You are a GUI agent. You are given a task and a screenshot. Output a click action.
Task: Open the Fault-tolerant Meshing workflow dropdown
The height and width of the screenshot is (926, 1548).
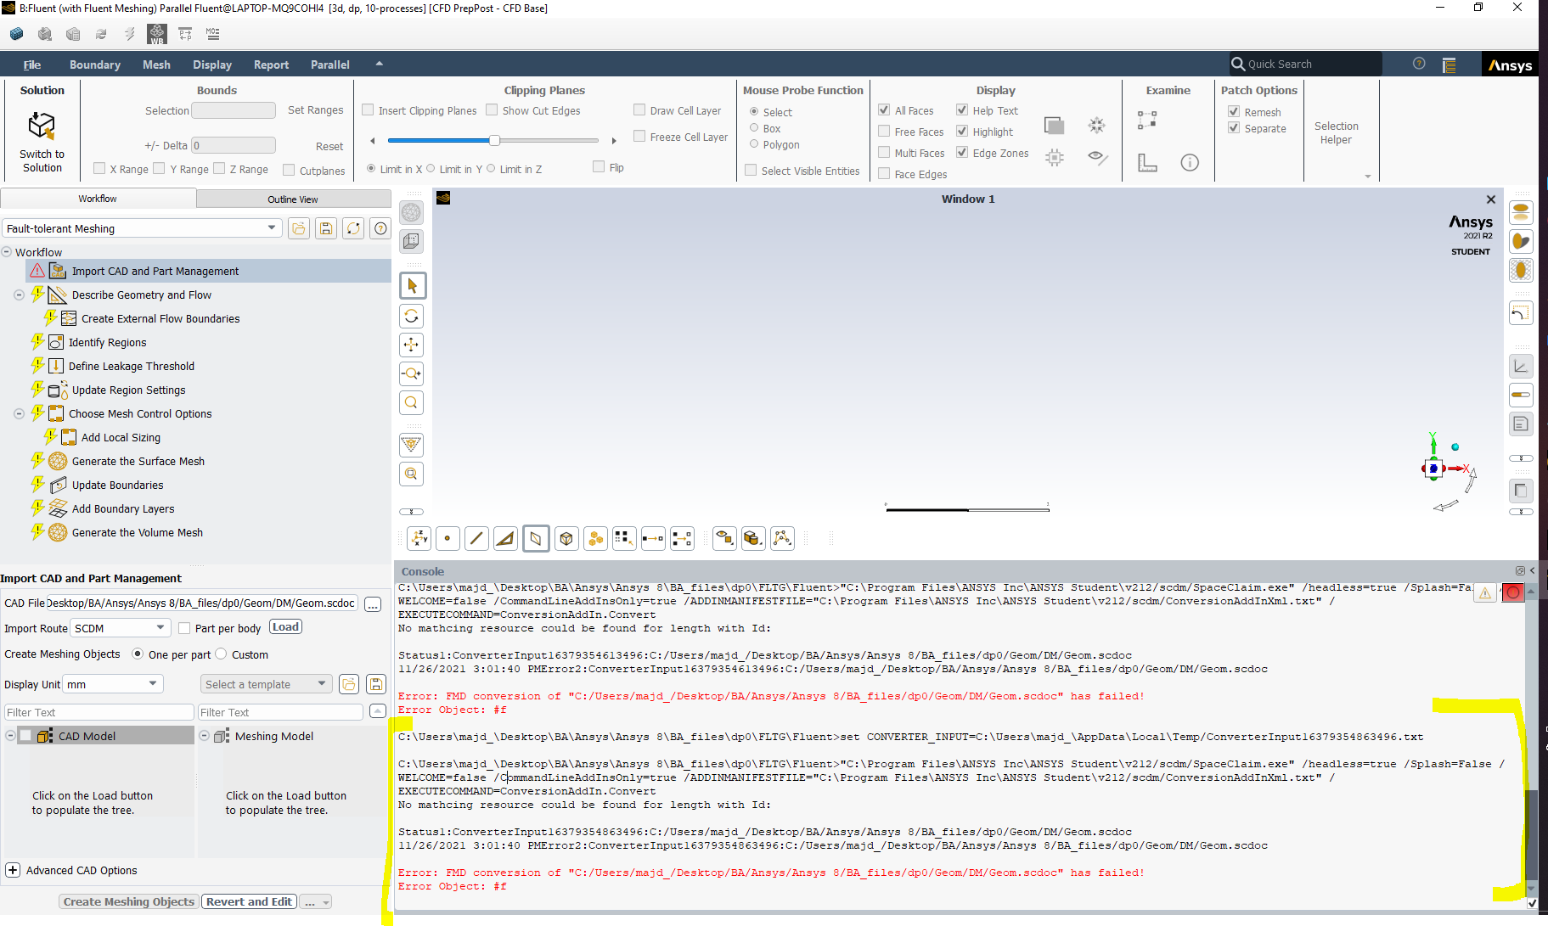pyautogui.click(x=272, y=228)
